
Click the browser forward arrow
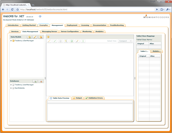(x=7, y=10)
